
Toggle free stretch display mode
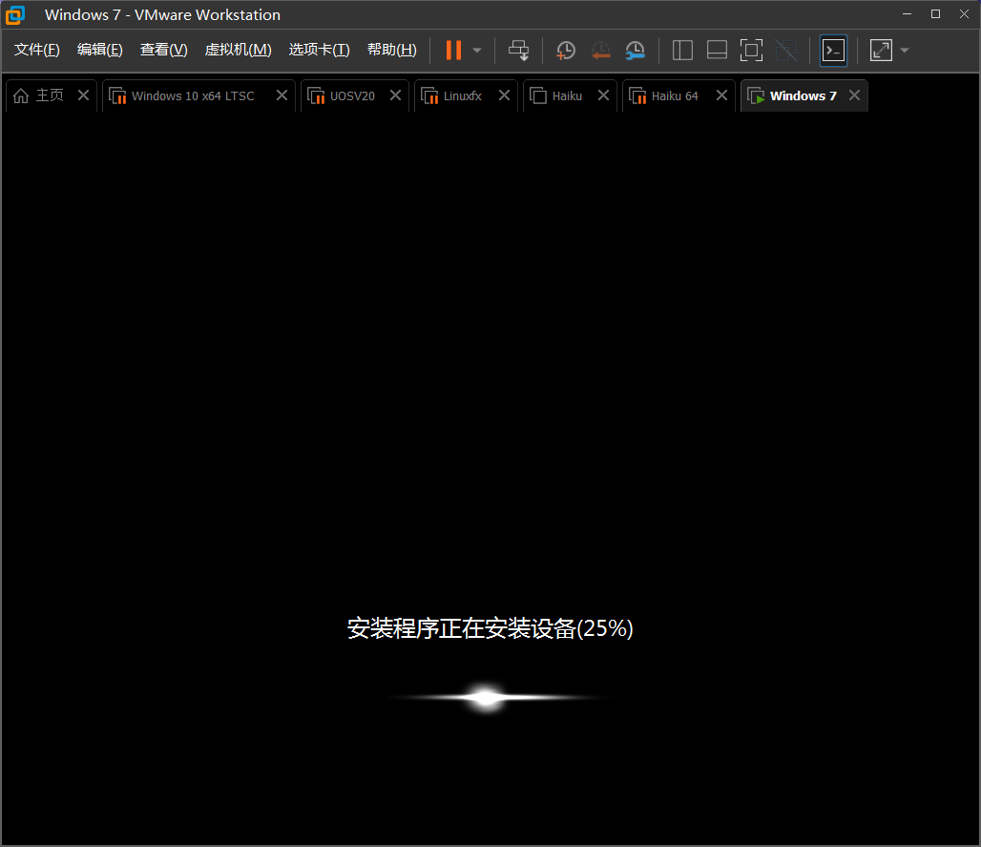click(879, 50)
